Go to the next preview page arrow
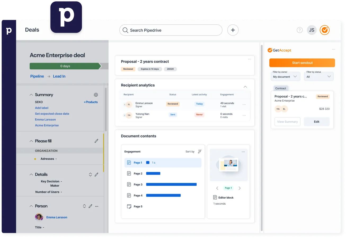This screenshot has width=346, height=238. coord(239,188)
